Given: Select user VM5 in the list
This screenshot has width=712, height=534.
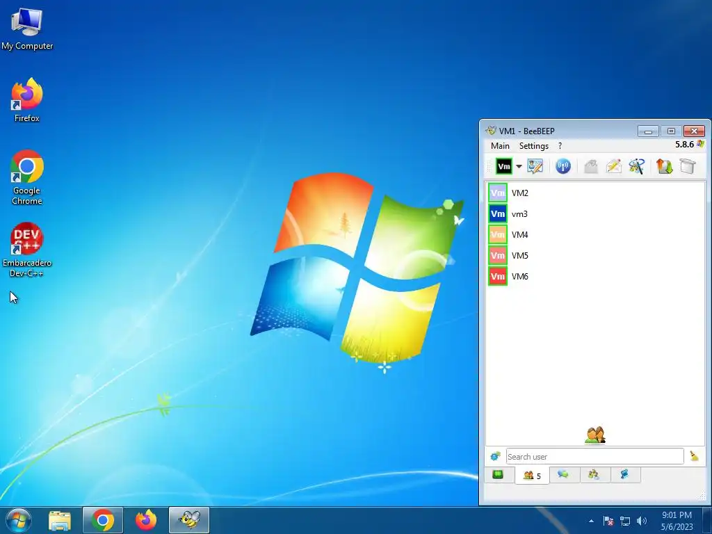Looking at the screenshot, I should pyautogui.click(x=595, y=256).
